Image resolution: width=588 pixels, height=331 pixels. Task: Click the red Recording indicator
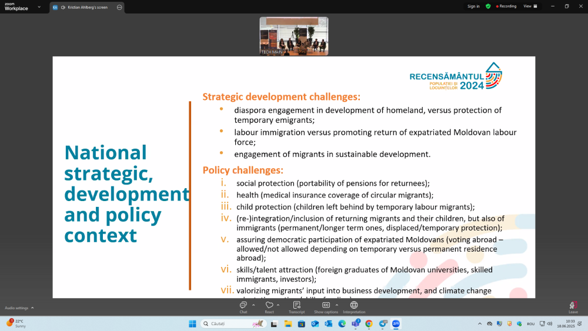pos(506,6)
